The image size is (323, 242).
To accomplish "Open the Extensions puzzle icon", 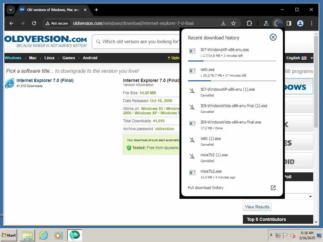I will (249, 23).
